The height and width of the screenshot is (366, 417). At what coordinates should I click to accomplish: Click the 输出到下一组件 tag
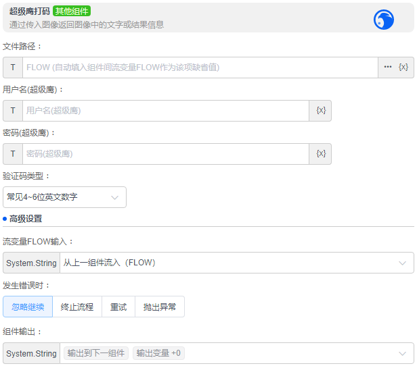click(x=96, y=353)
